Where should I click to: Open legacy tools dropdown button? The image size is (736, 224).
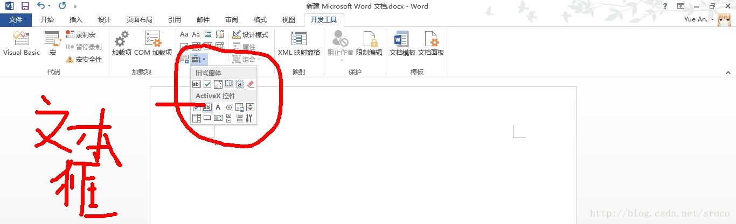(199, 59)
